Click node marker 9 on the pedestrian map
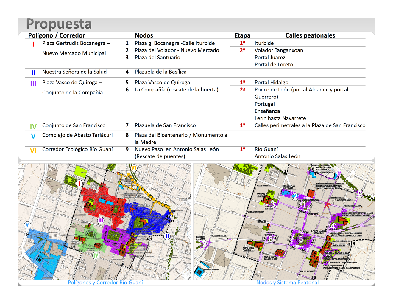393x304 pixels. [x=360, y=194]
